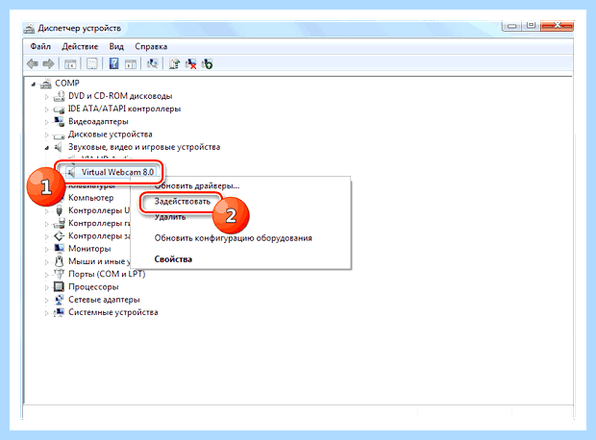Close the Диспетчер устройств window
The width and height of the screenshot is (596, 440).
557,26
